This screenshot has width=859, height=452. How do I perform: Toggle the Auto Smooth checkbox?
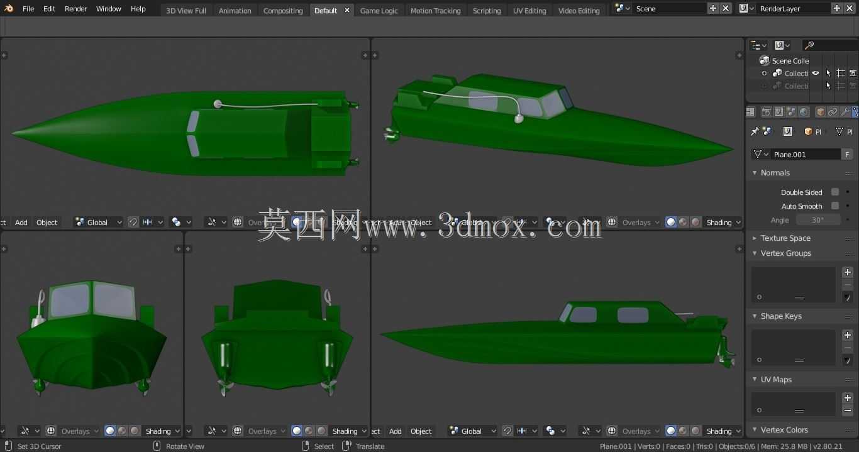(x=835, y=206)
